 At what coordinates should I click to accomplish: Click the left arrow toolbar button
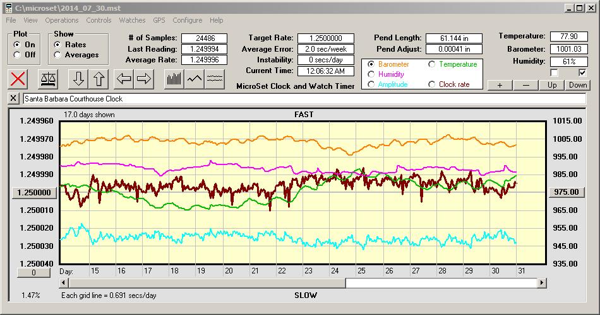click(124, 79)
